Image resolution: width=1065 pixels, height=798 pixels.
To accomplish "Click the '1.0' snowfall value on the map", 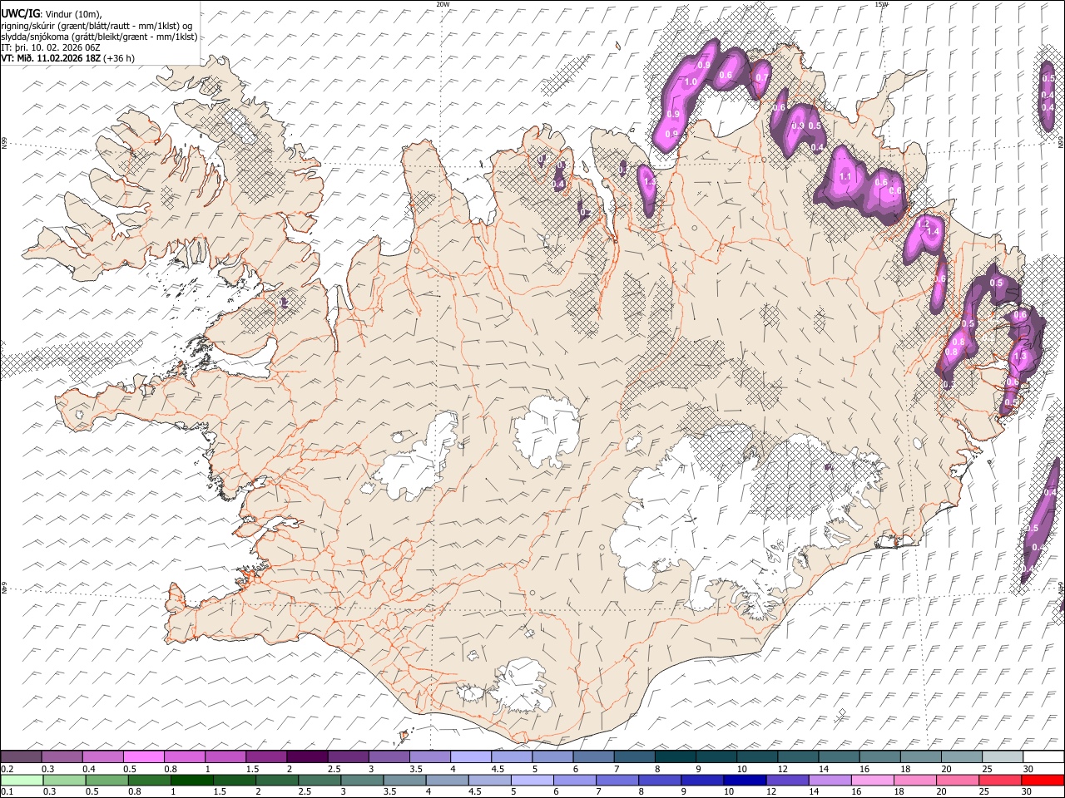I will (691, 82).
